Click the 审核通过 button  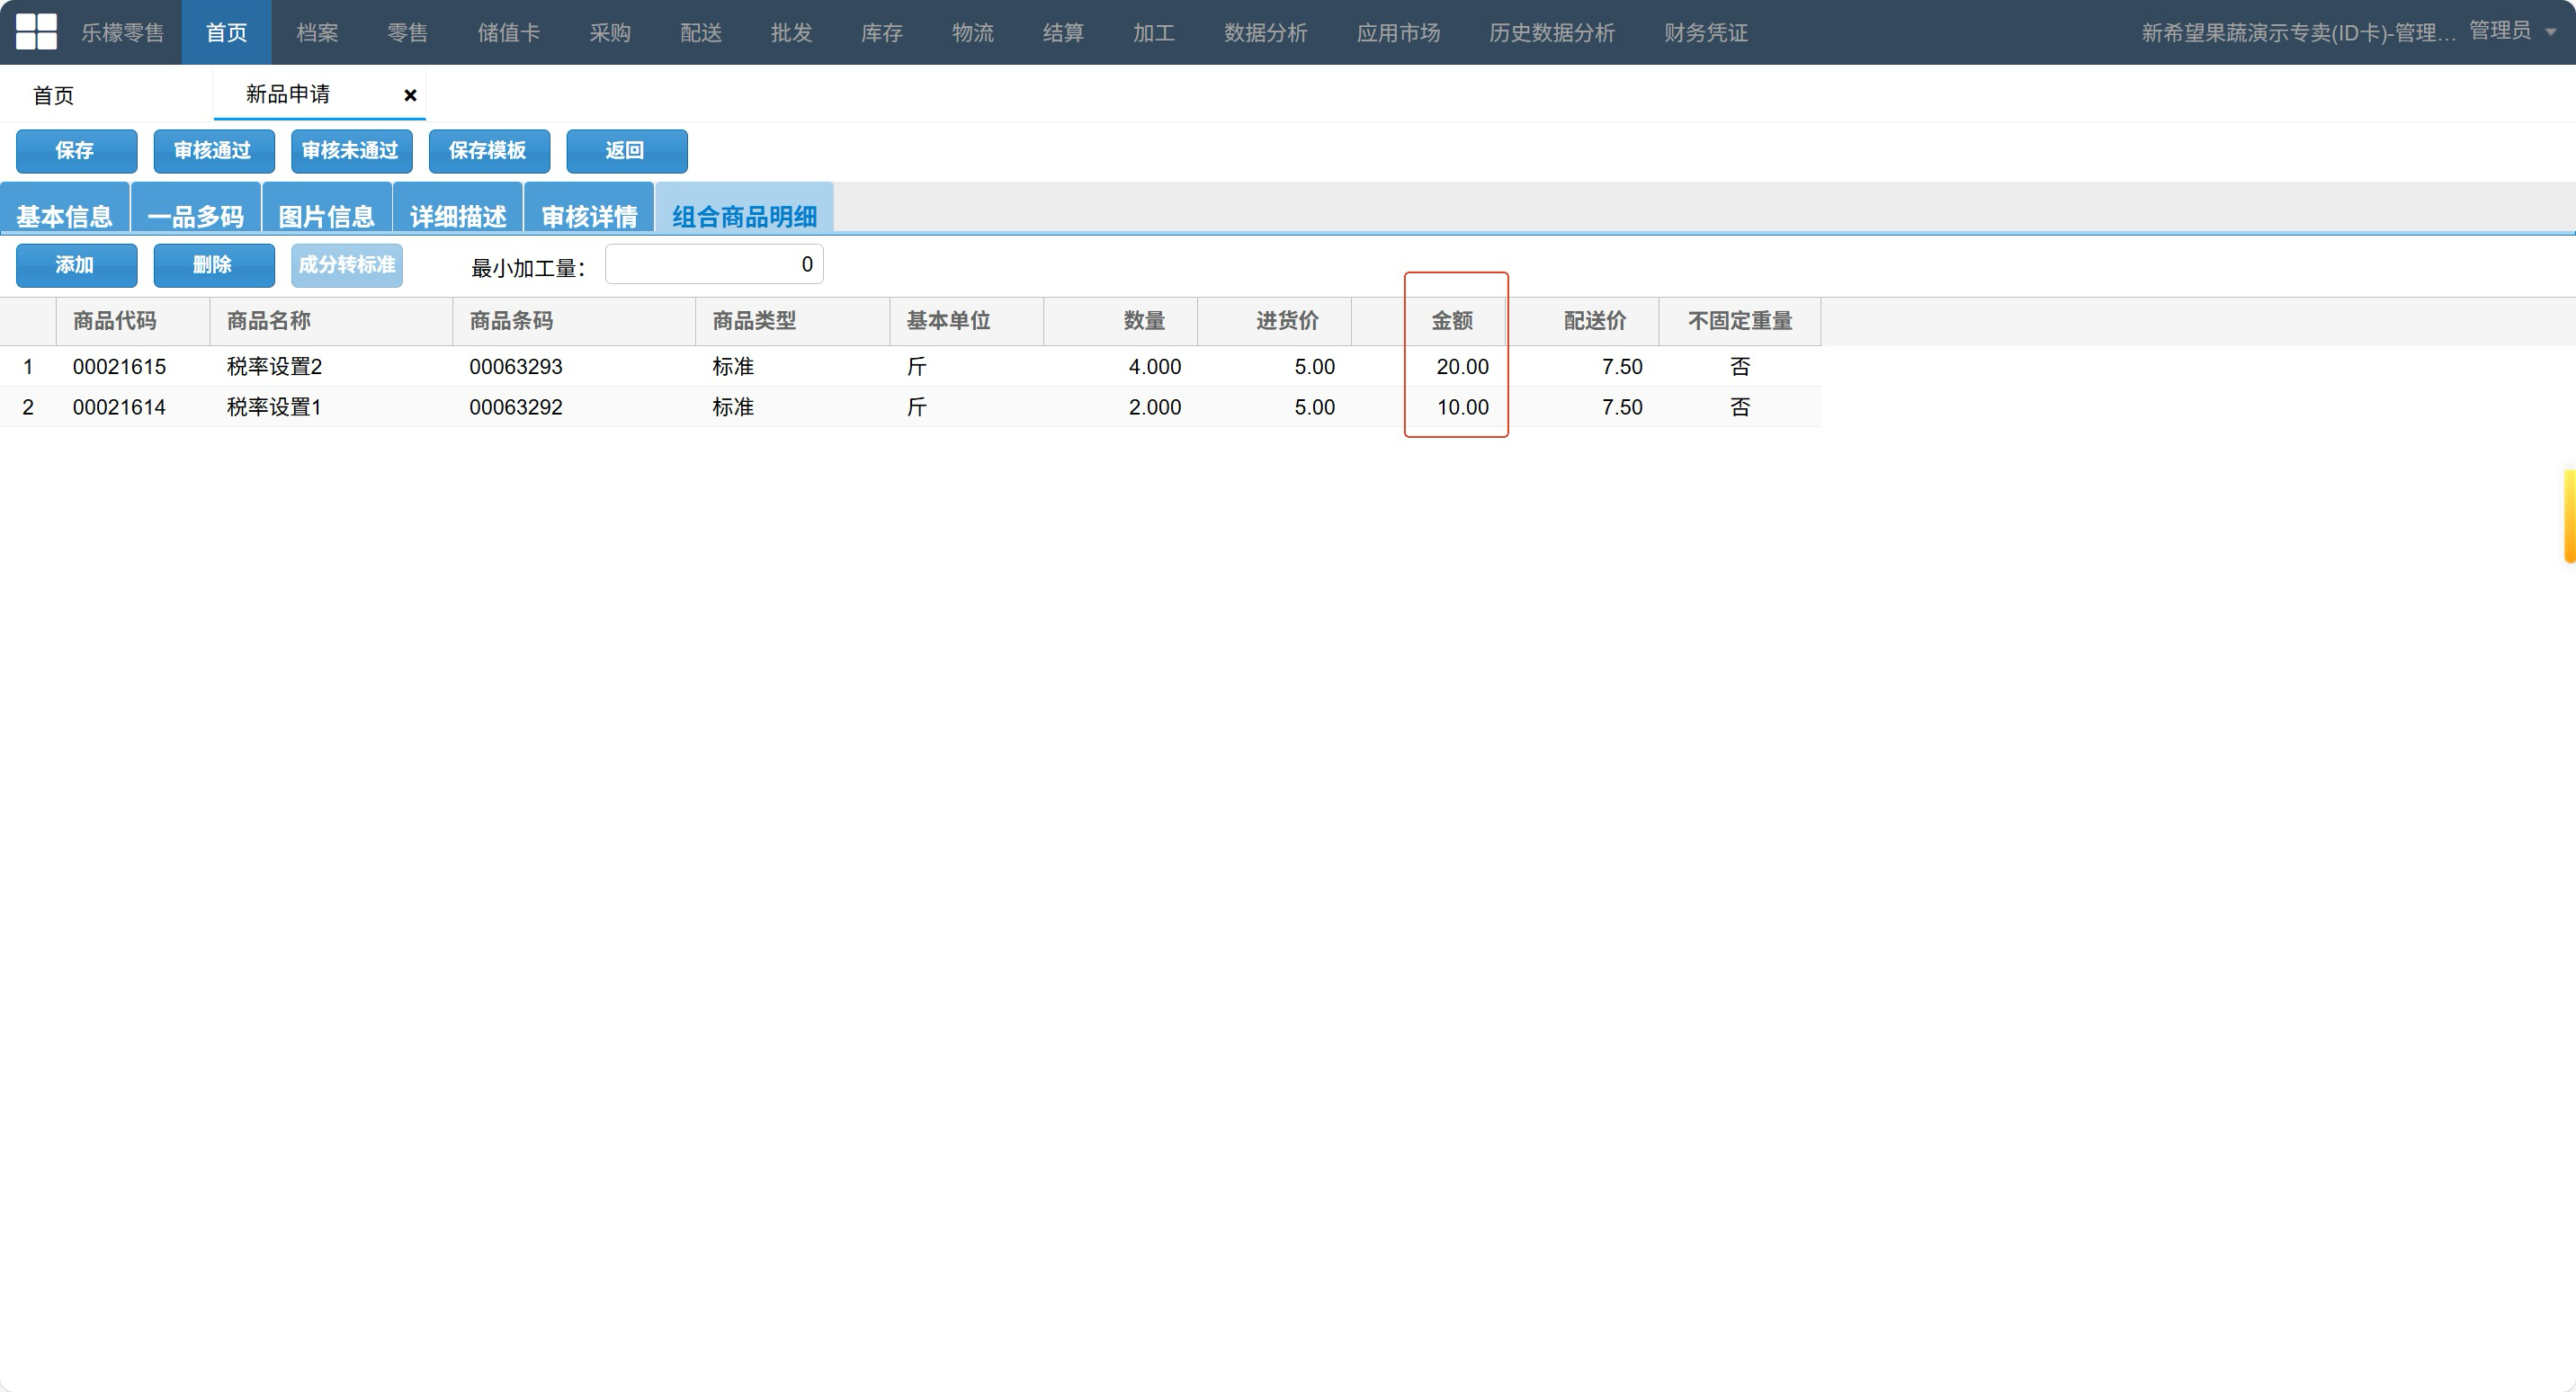(213, 151)
